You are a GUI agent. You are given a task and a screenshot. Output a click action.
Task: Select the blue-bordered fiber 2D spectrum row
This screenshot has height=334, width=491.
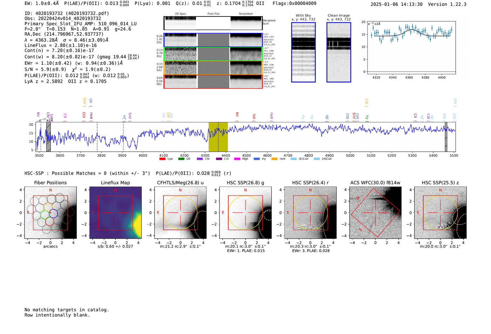click(x=213, y=40)
